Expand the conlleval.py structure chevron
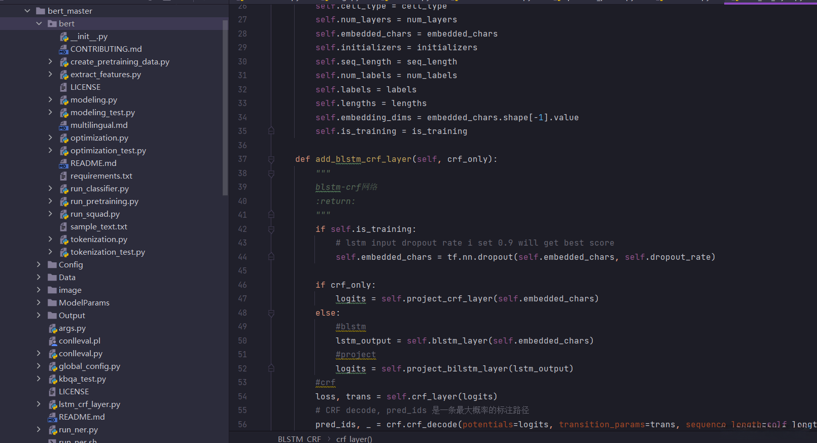The width and height of the screenshot is (817, 443). tap(39, 353)
